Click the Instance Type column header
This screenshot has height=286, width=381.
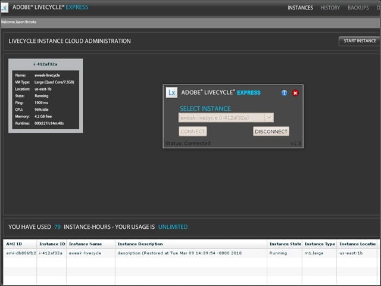pyautogui.click(x=320, y=244)
